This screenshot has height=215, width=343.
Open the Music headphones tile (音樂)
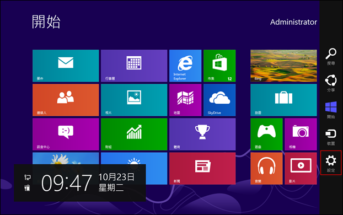tap(266, 168)
